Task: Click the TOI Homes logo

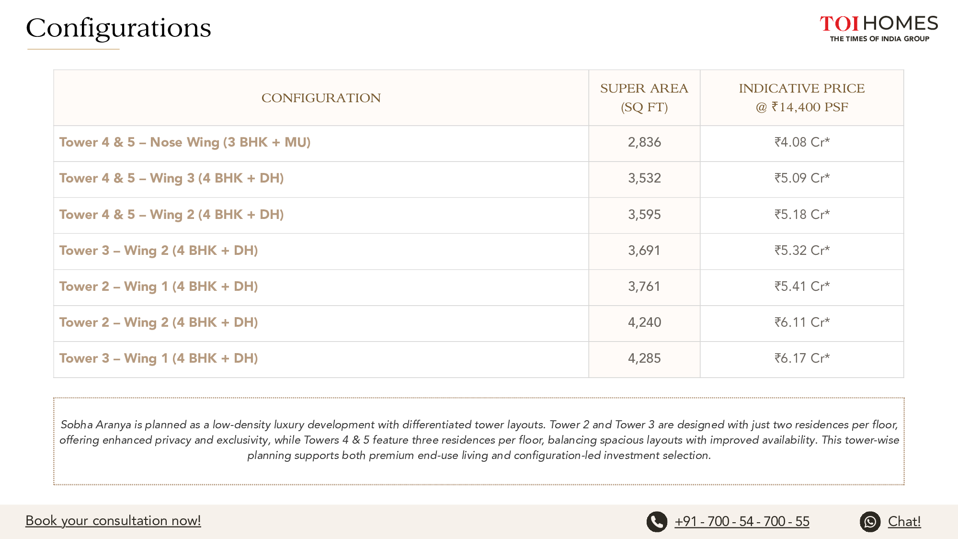Action: (878, 29)
